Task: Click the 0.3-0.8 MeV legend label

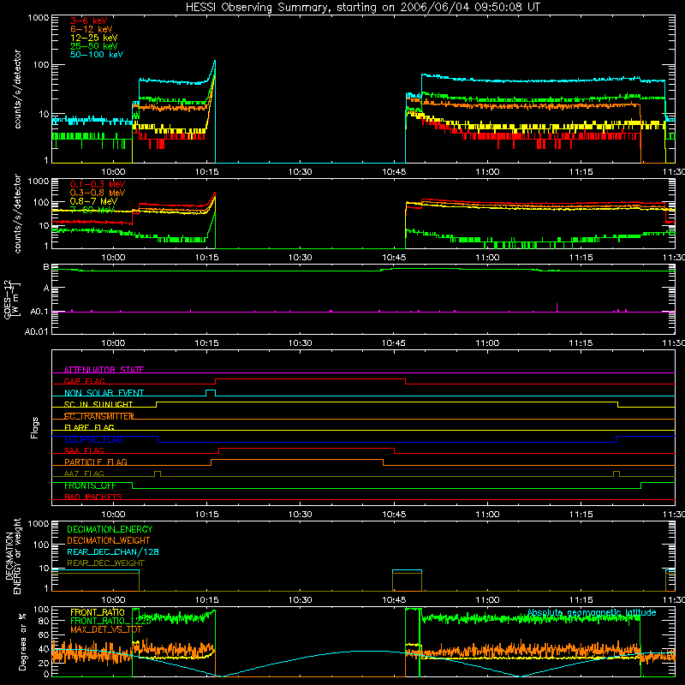Action: click(98, 193)
